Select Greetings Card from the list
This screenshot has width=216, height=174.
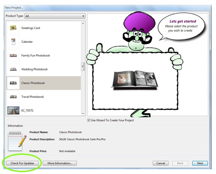44,28
